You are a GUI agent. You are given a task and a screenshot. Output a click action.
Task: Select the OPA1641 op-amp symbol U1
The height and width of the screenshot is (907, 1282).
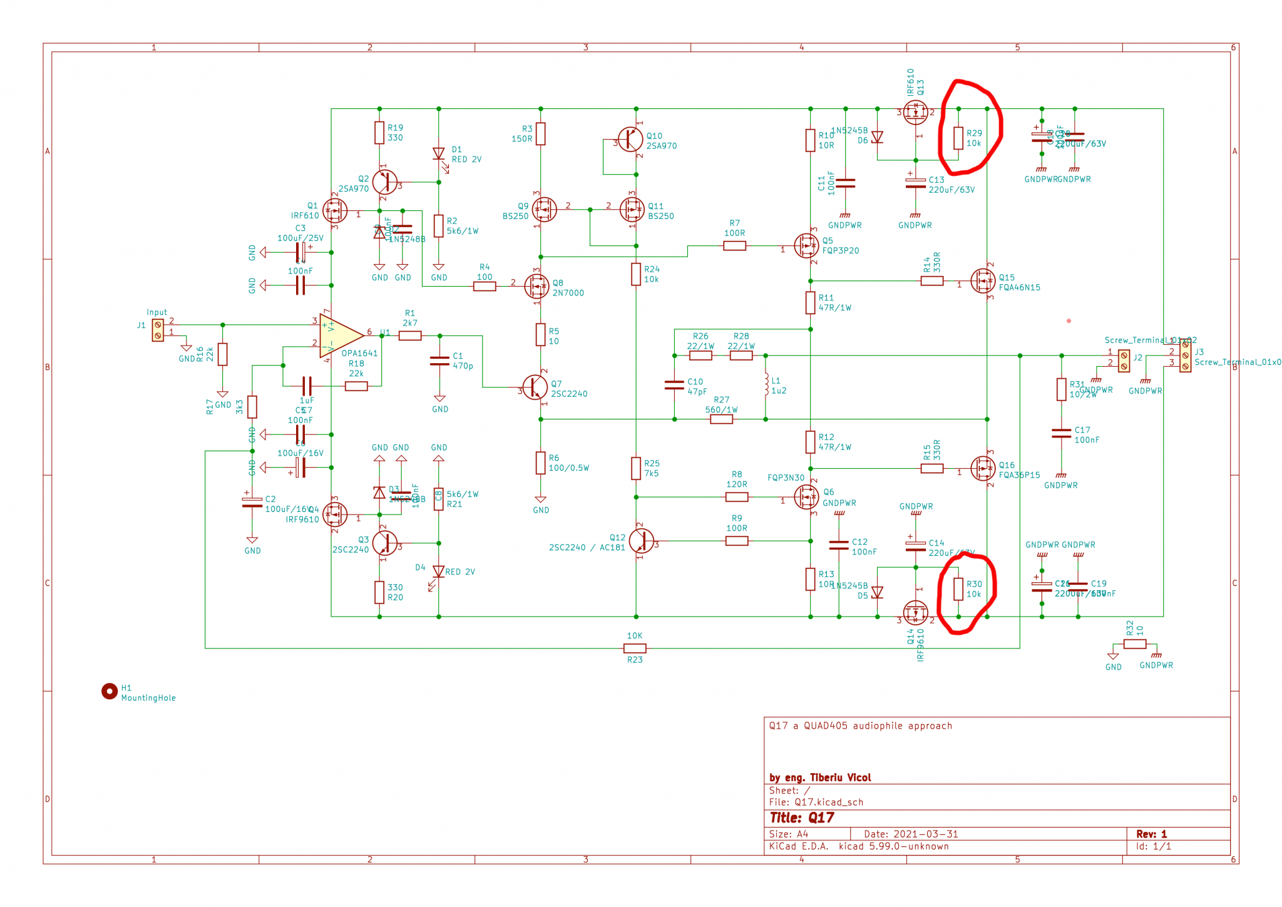pos(341,336)
